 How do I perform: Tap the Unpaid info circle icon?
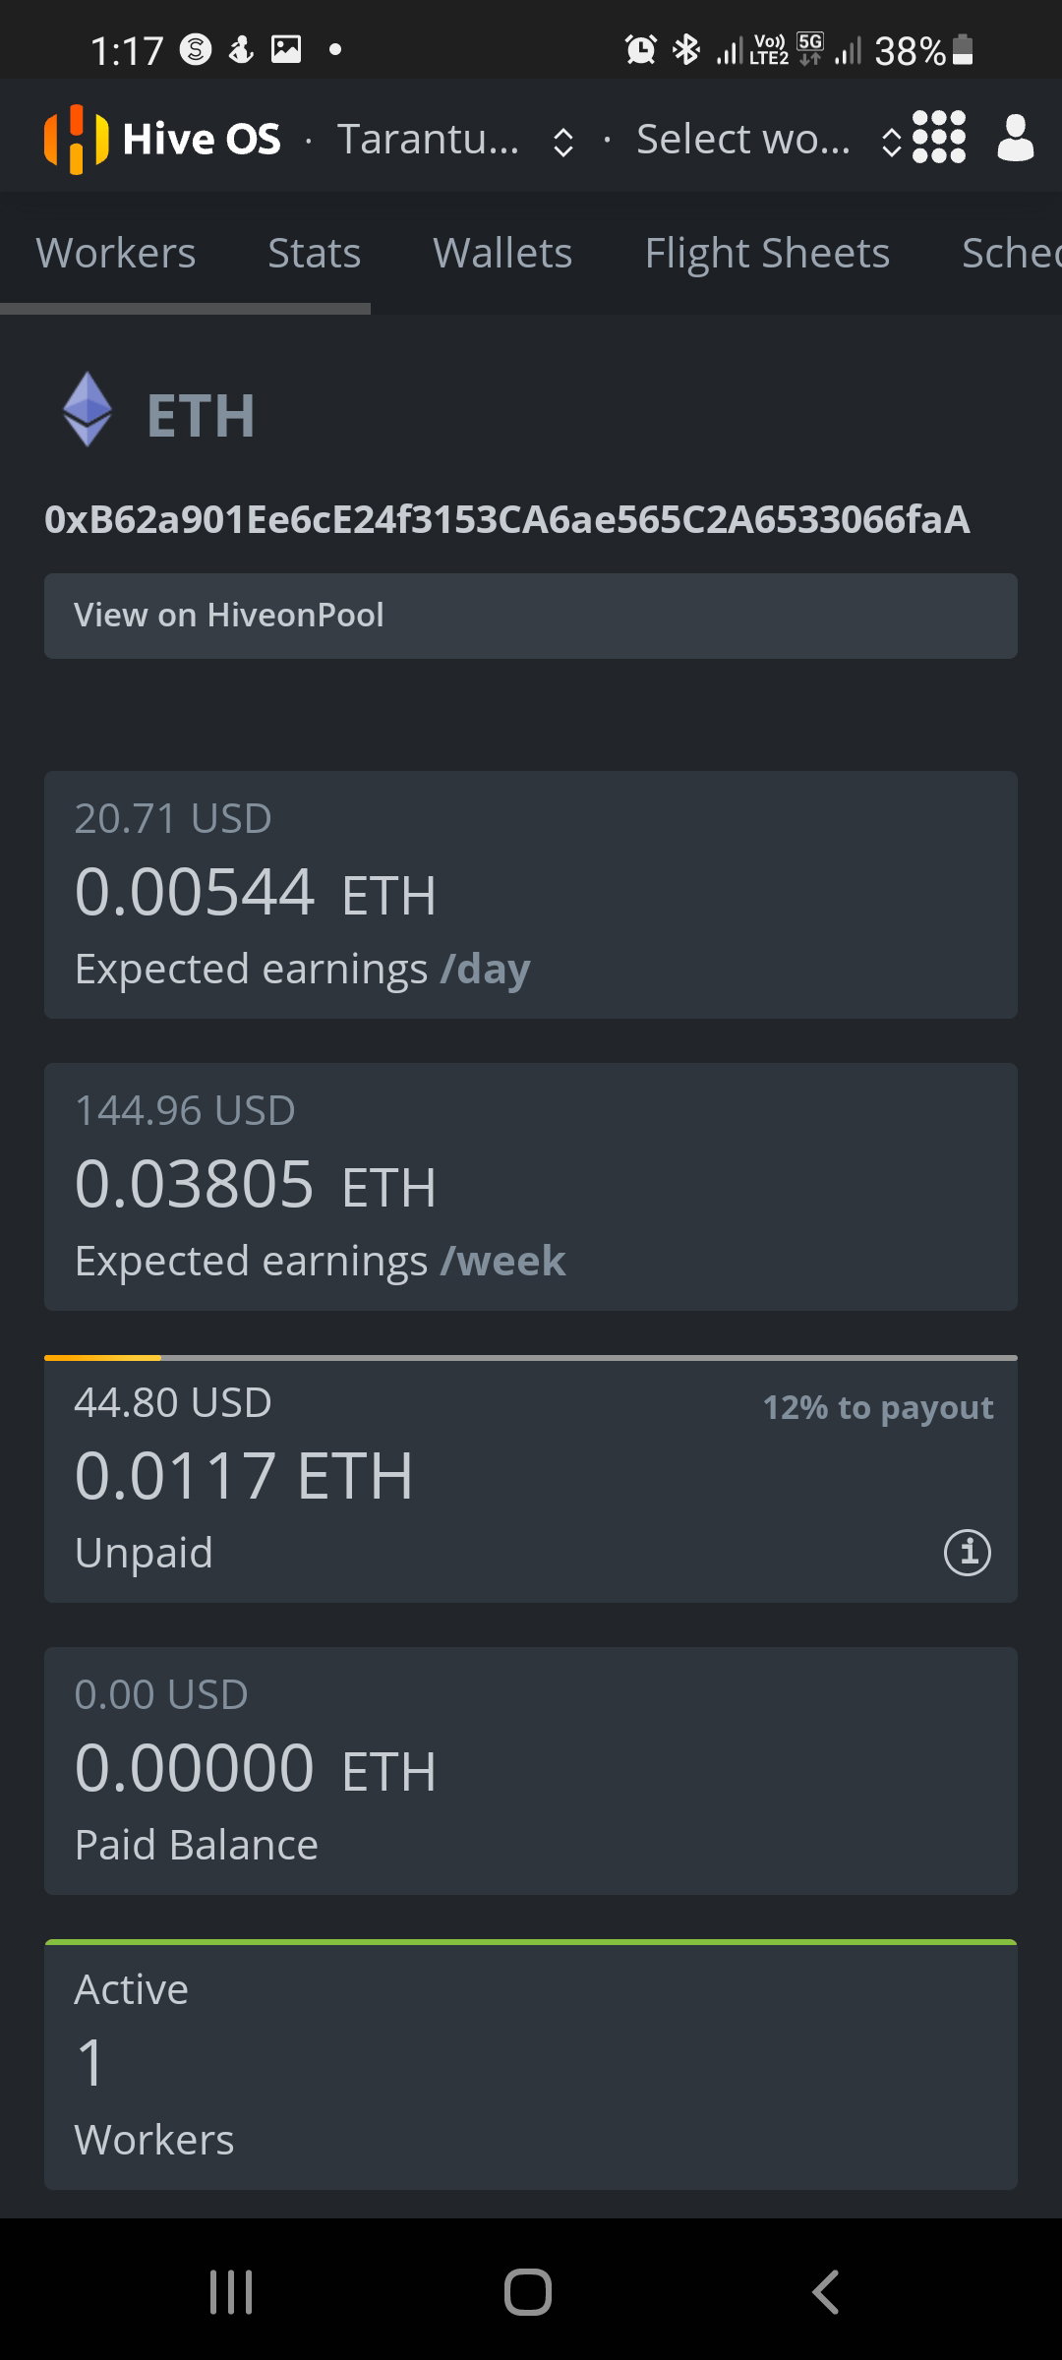[x=968, y=1553]
